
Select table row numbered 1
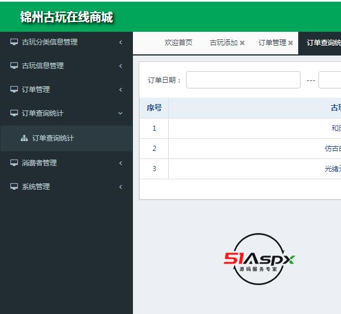click(x=240, y=128)
